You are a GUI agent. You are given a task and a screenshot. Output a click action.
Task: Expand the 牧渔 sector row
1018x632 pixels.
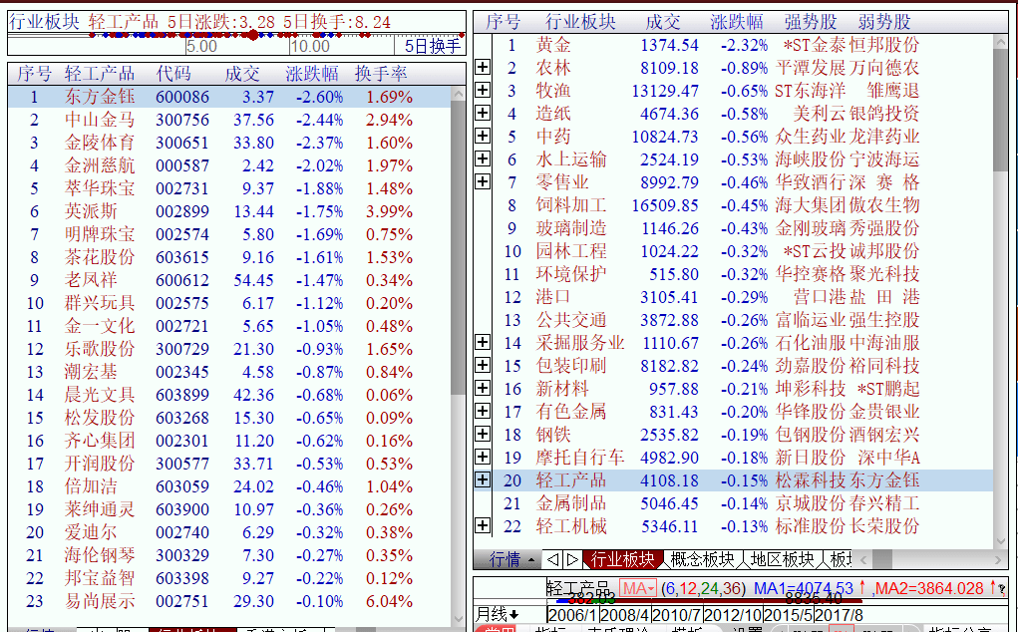483,90
